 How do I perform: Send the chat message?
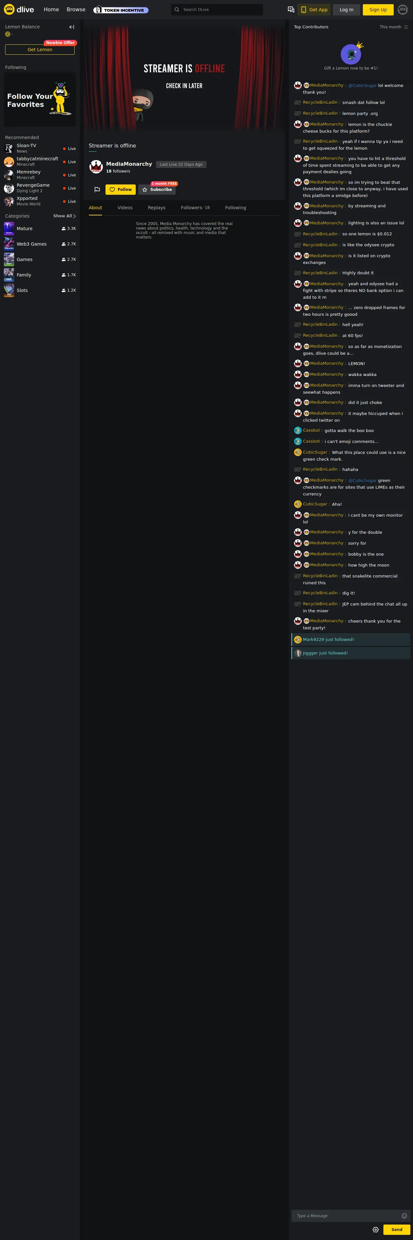pos(397,1229)
